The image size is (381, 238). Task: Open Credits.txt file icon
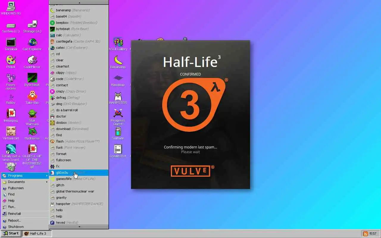coord(118,152)
